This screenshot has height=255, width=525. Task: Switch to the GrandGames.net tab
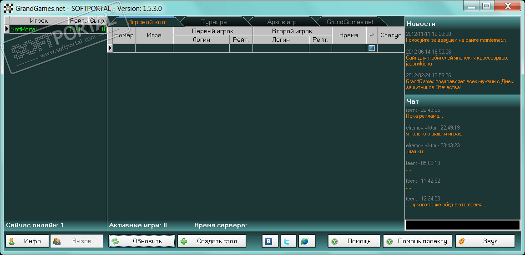click(x=350, y=22)
